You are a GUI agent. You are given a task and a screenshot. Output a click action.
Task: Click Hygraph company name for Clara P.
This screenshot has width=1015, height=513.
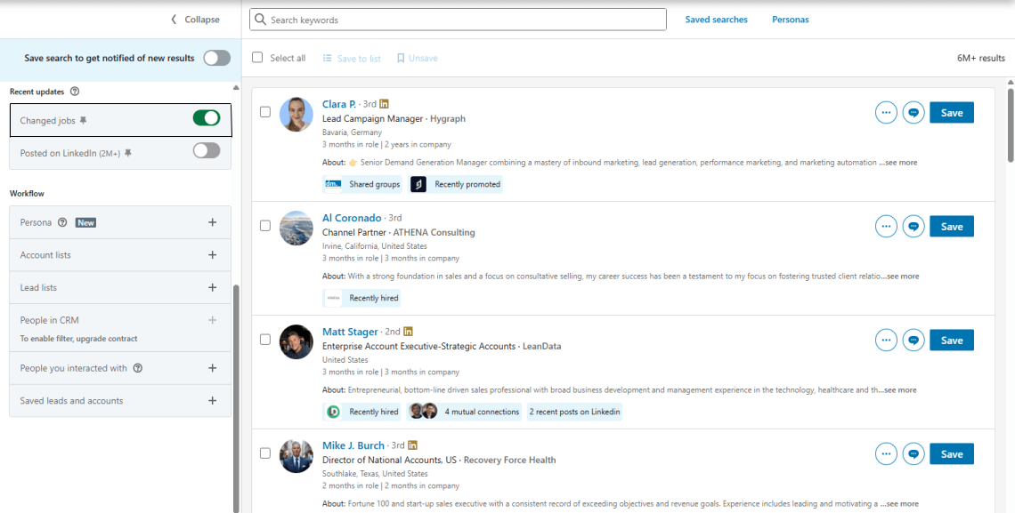coord(447,119)
